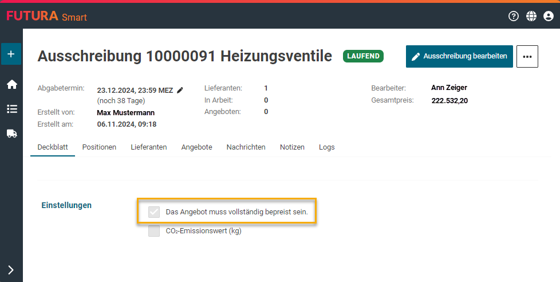Show the Logs tab
This screenshot has height=282, width=560.
[x=326, y=147]
